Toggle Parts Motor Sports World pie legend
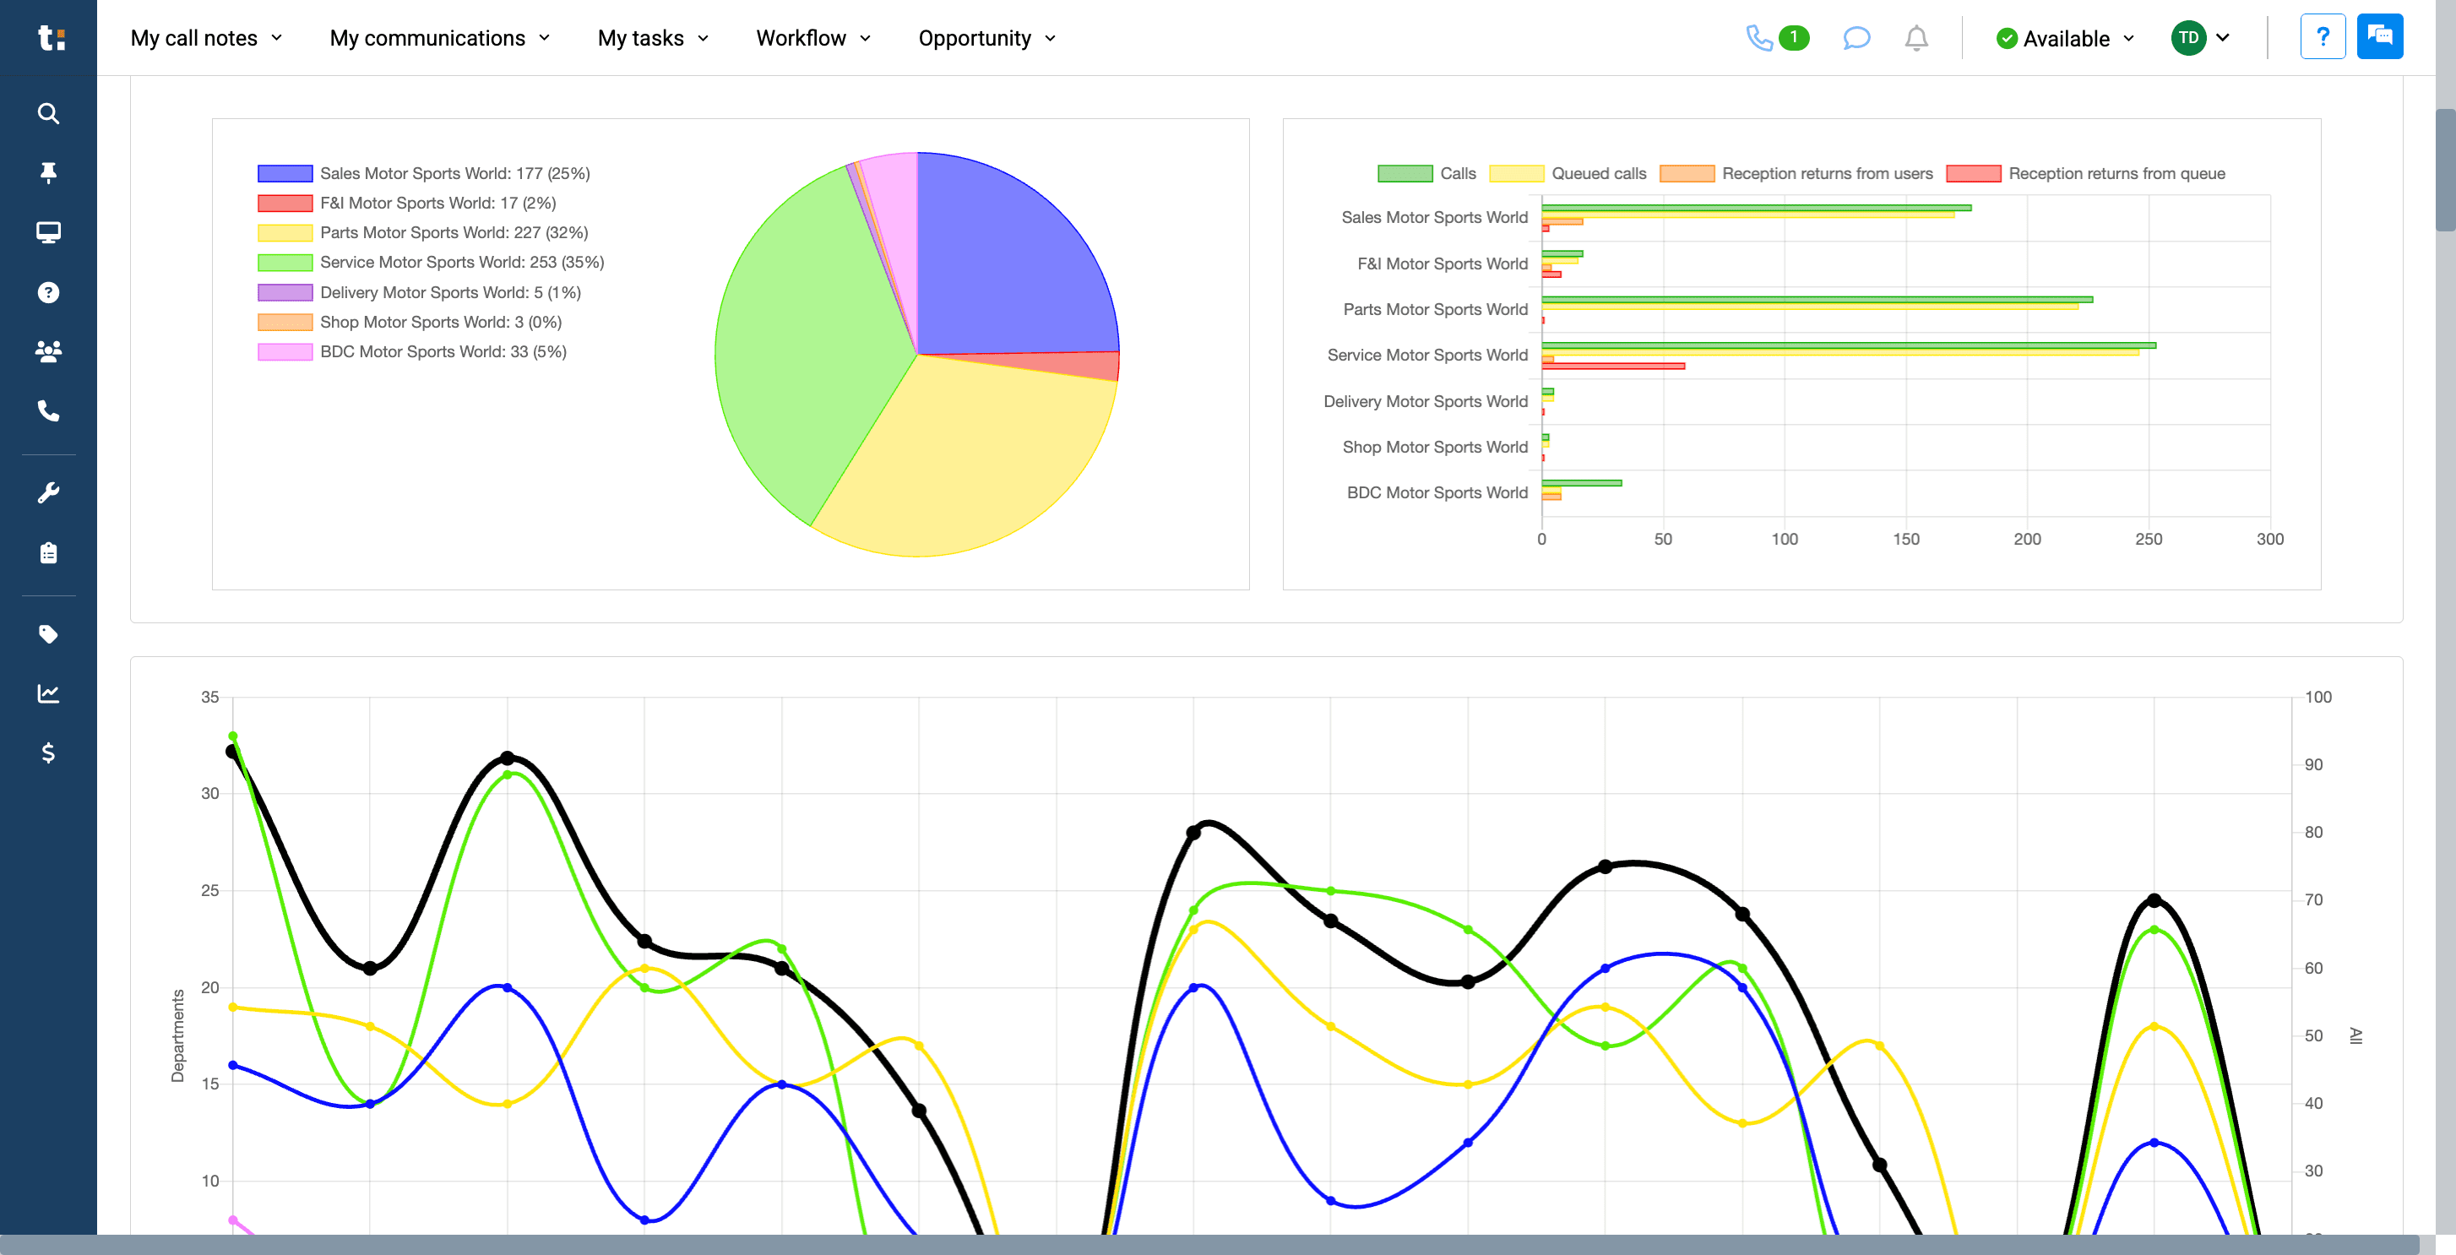This screenshot has height=1255, width=2456. (x=422, y=233)
